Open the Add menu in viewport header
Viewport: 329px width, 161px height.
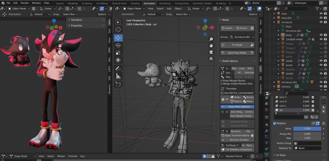click(169, 9)
